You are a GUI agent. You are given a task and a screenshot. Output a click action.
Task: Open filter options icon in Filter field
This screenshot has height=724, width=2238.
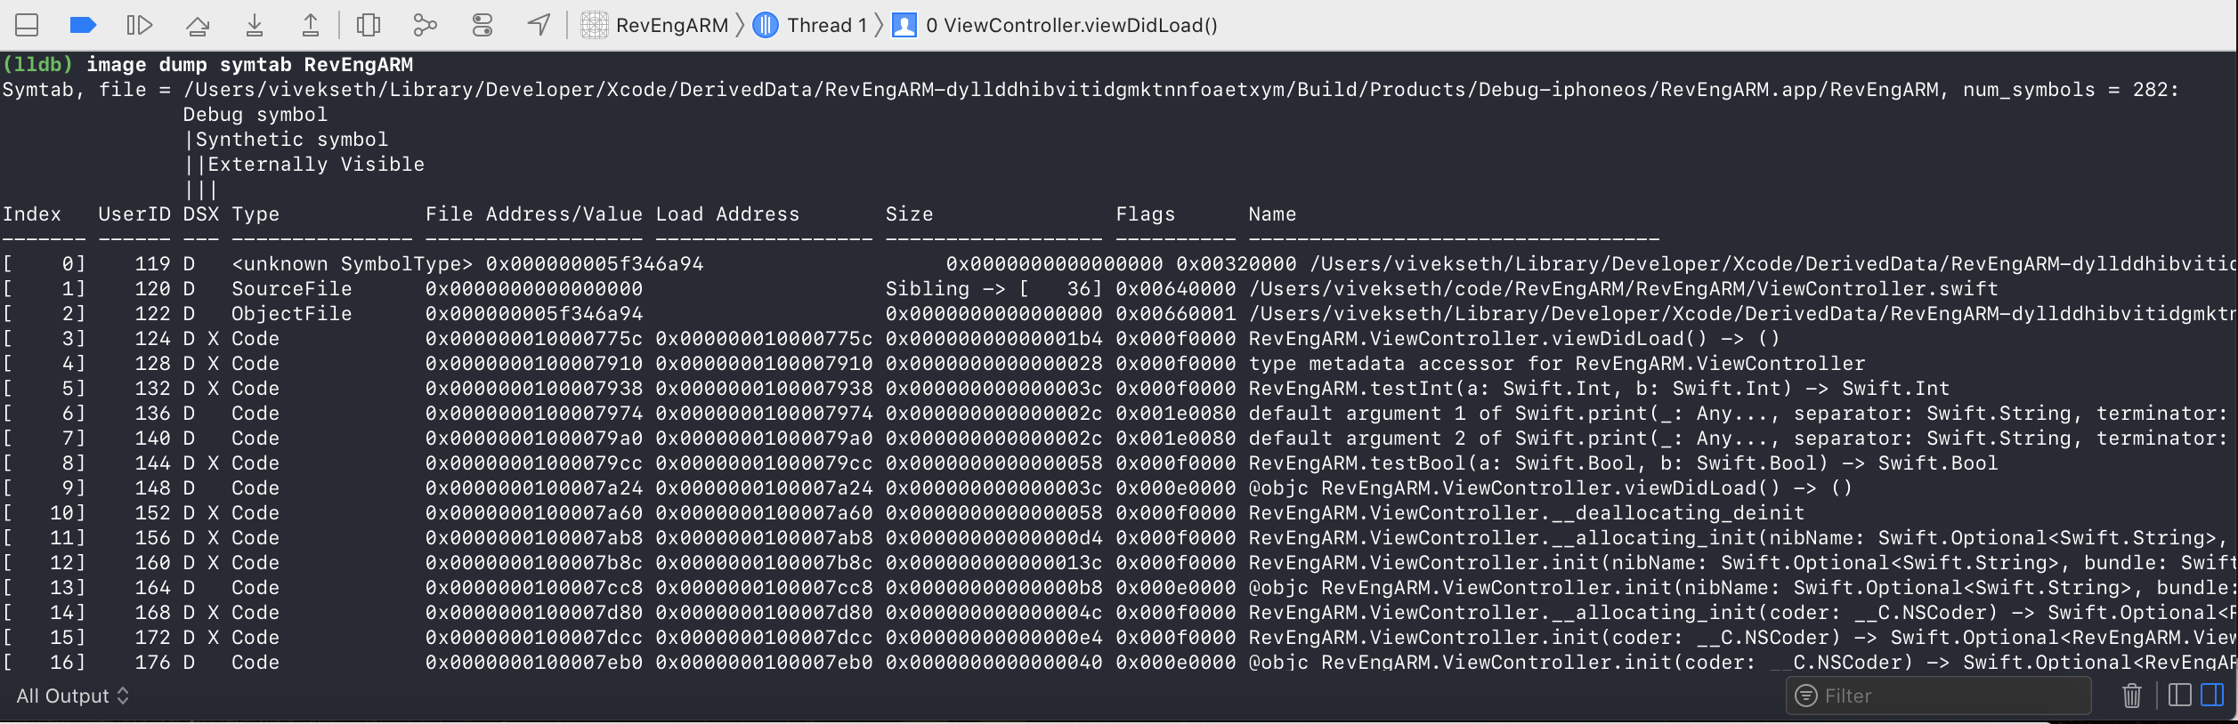(x=1806, y=696)
